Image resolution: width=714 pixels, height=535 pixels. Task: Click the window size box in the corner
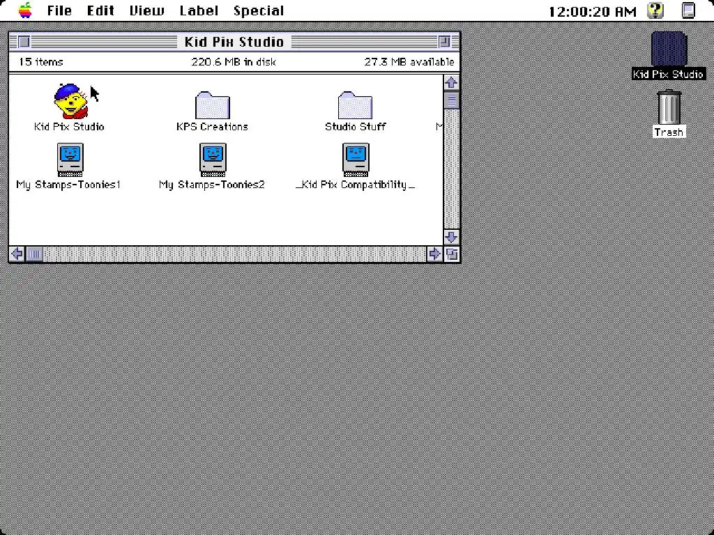coord(452,254)
